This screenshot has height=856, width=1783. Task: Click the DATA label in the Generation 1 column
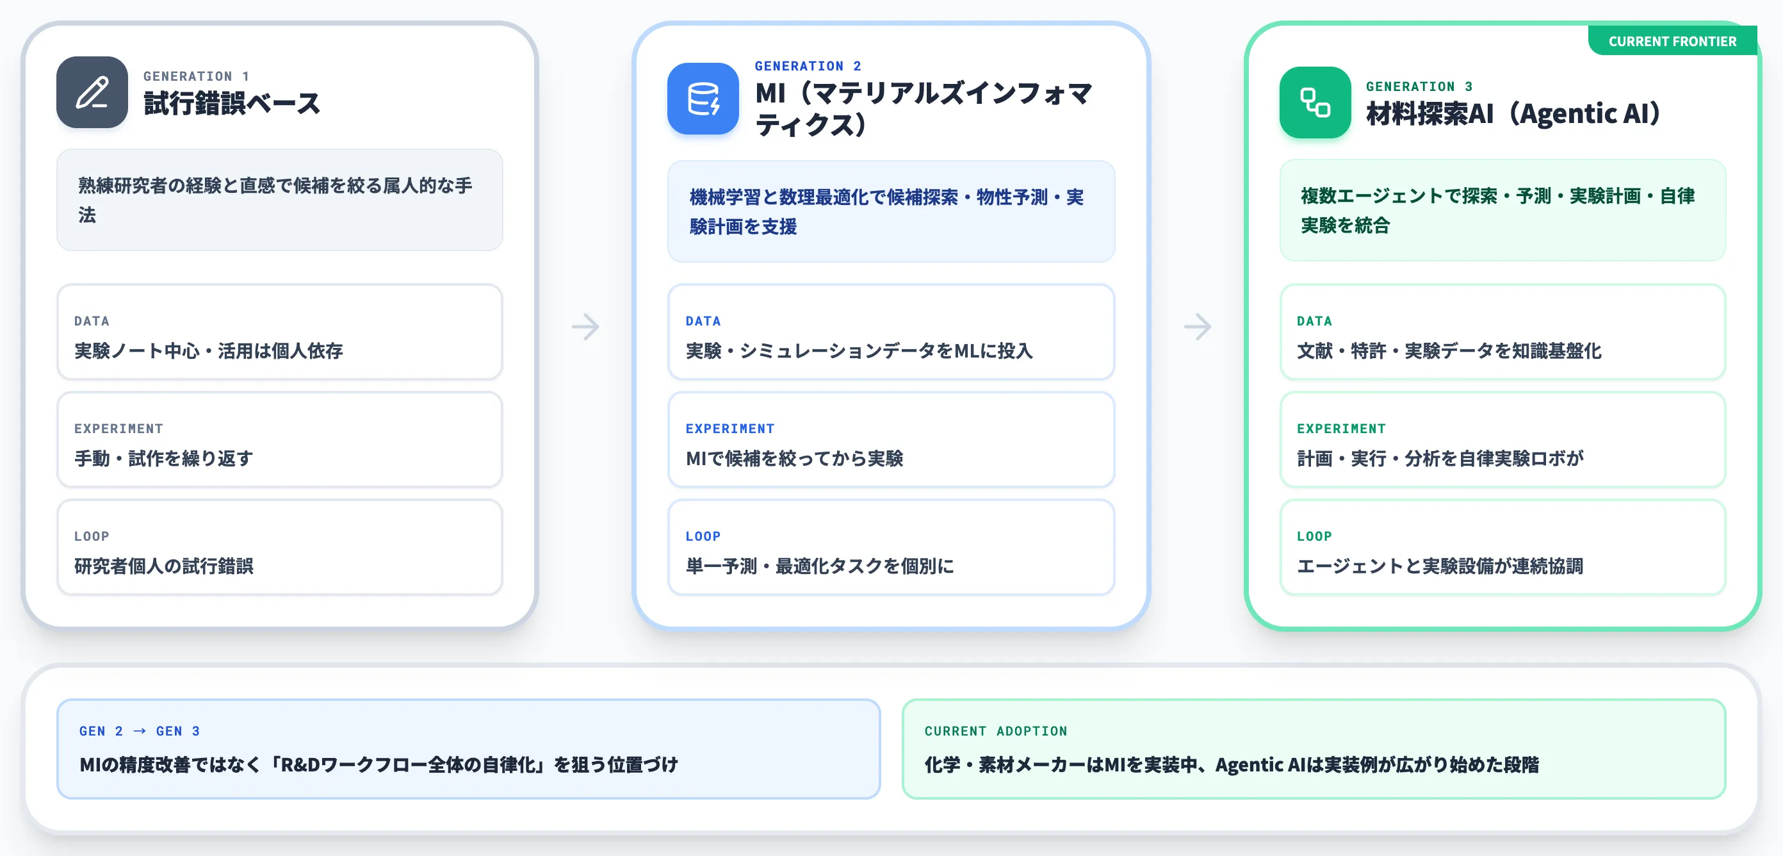pos(92,320)
